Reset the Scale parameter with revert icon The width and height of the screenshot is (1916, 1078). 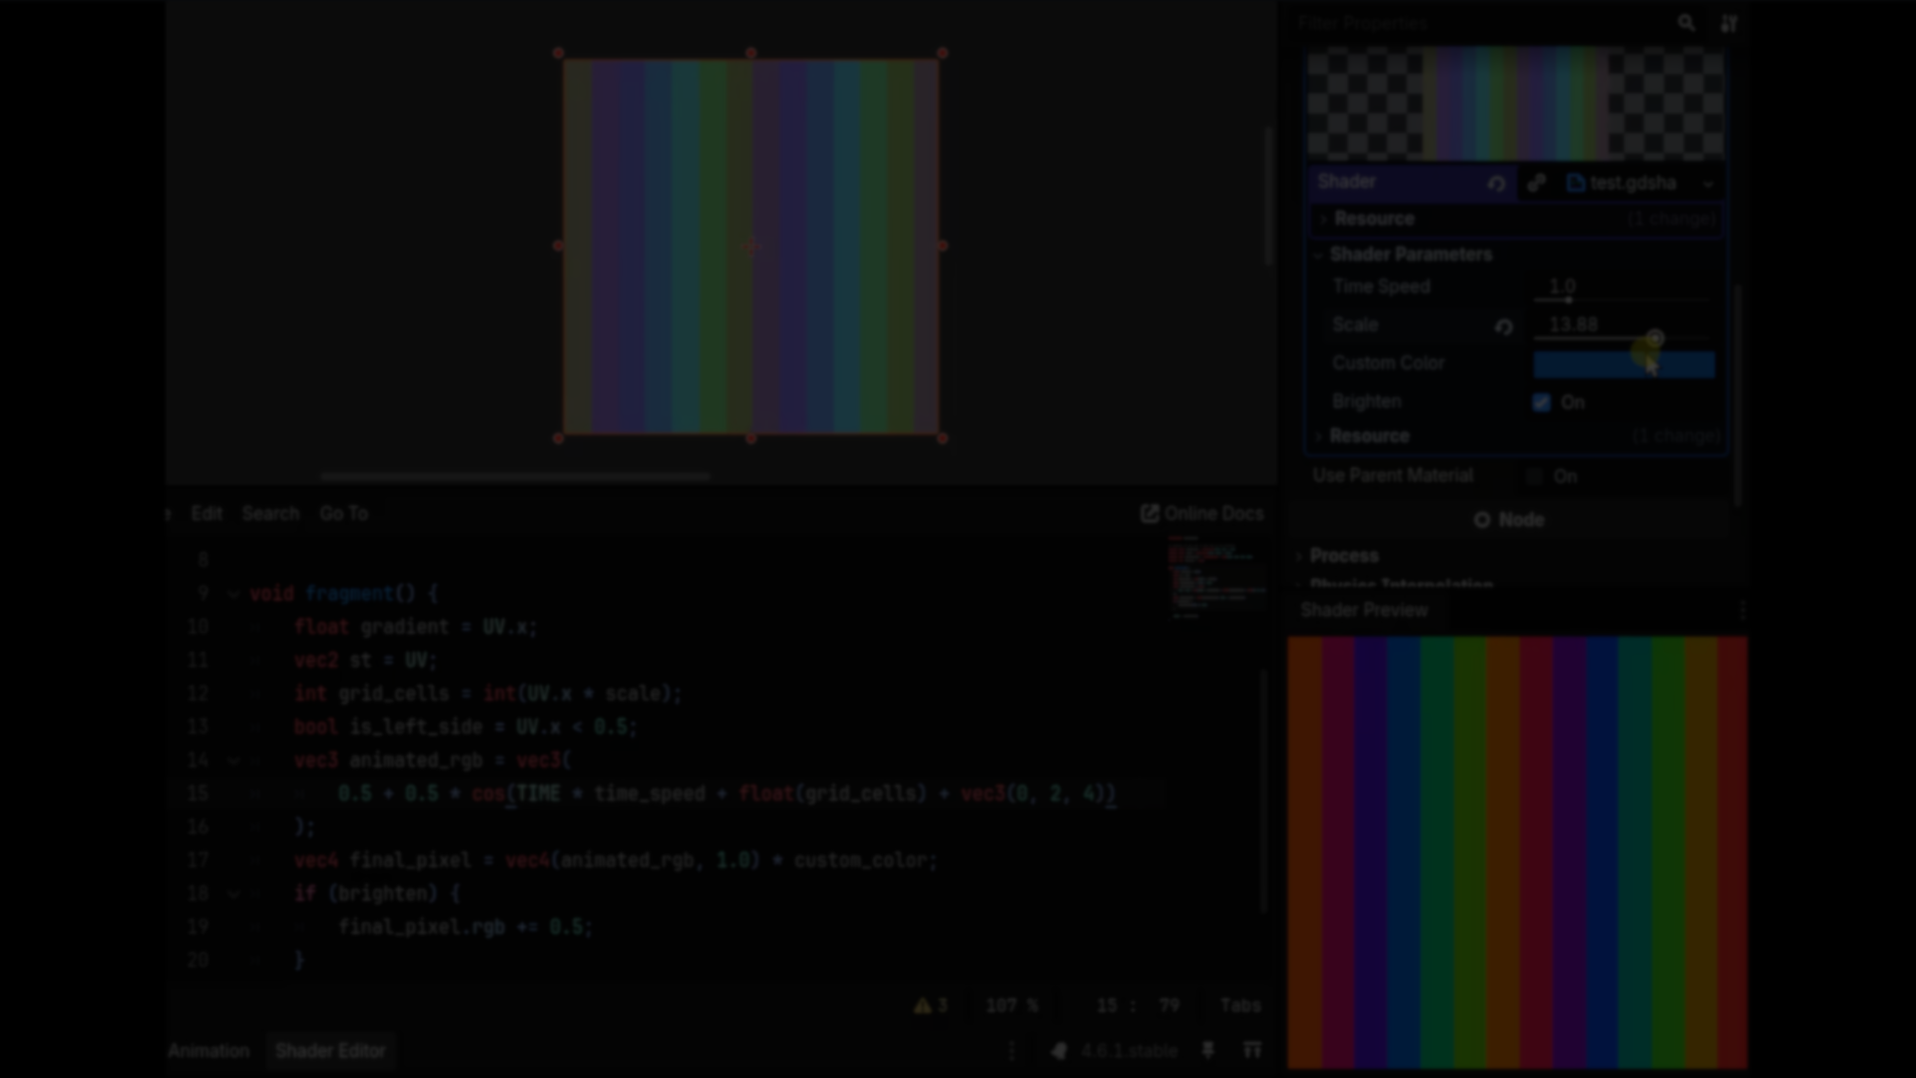point(1504,326)
